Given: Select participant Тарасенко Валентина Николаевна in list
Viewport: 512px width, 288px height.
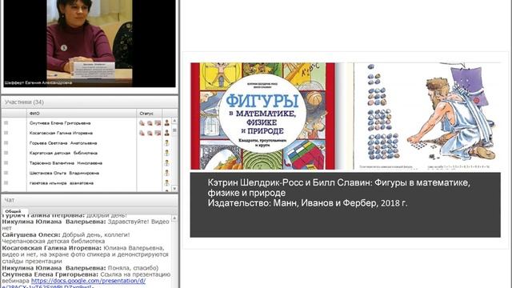Looking at the screenshot, I should 66,163.
